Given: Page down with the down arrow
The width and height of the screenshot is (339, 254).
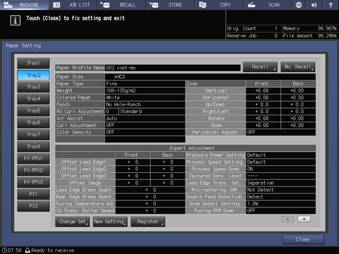Looking at the screenshot, I should [x=304, y=219].
